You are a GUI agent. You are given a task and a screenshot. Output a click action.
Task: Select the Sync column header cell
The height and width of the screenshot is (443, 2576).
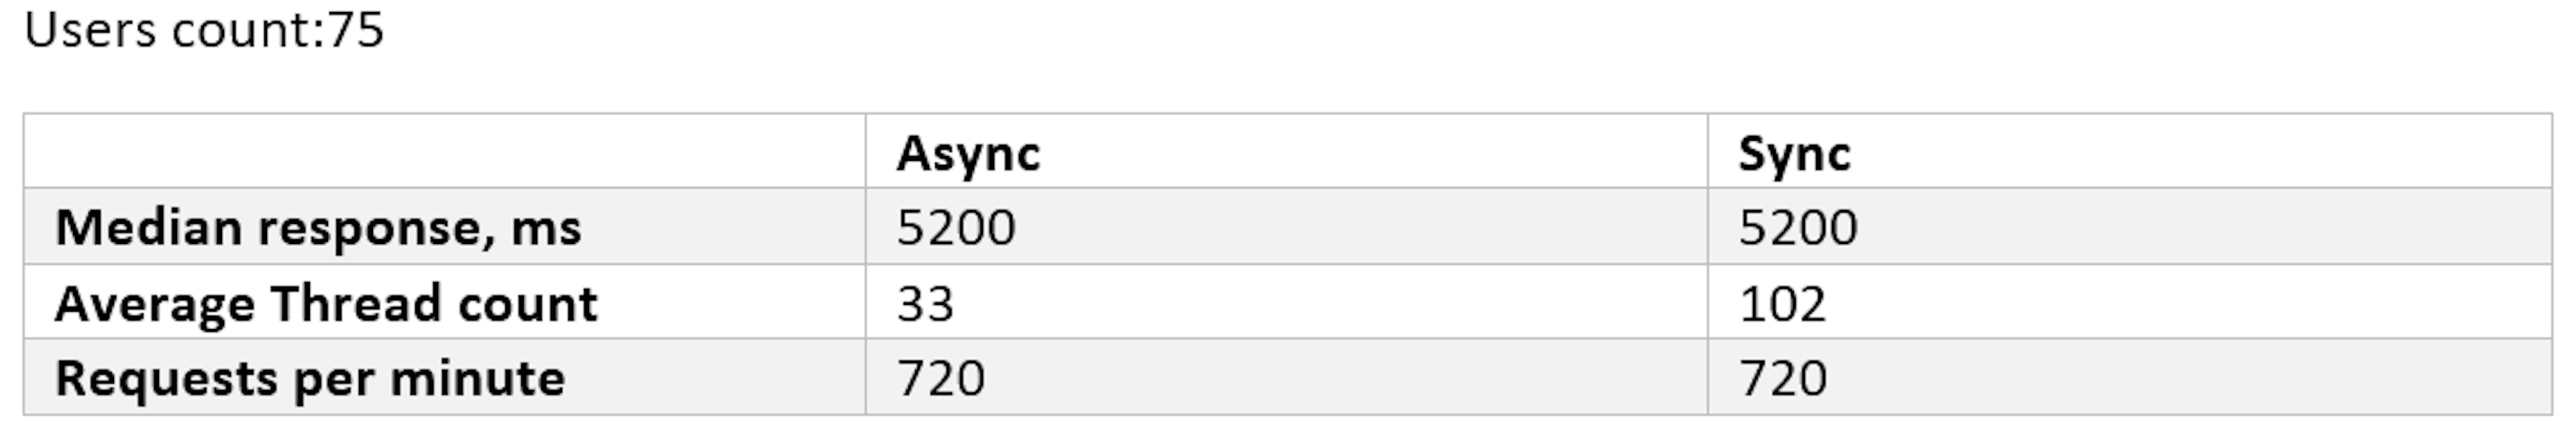(1794, 154)
